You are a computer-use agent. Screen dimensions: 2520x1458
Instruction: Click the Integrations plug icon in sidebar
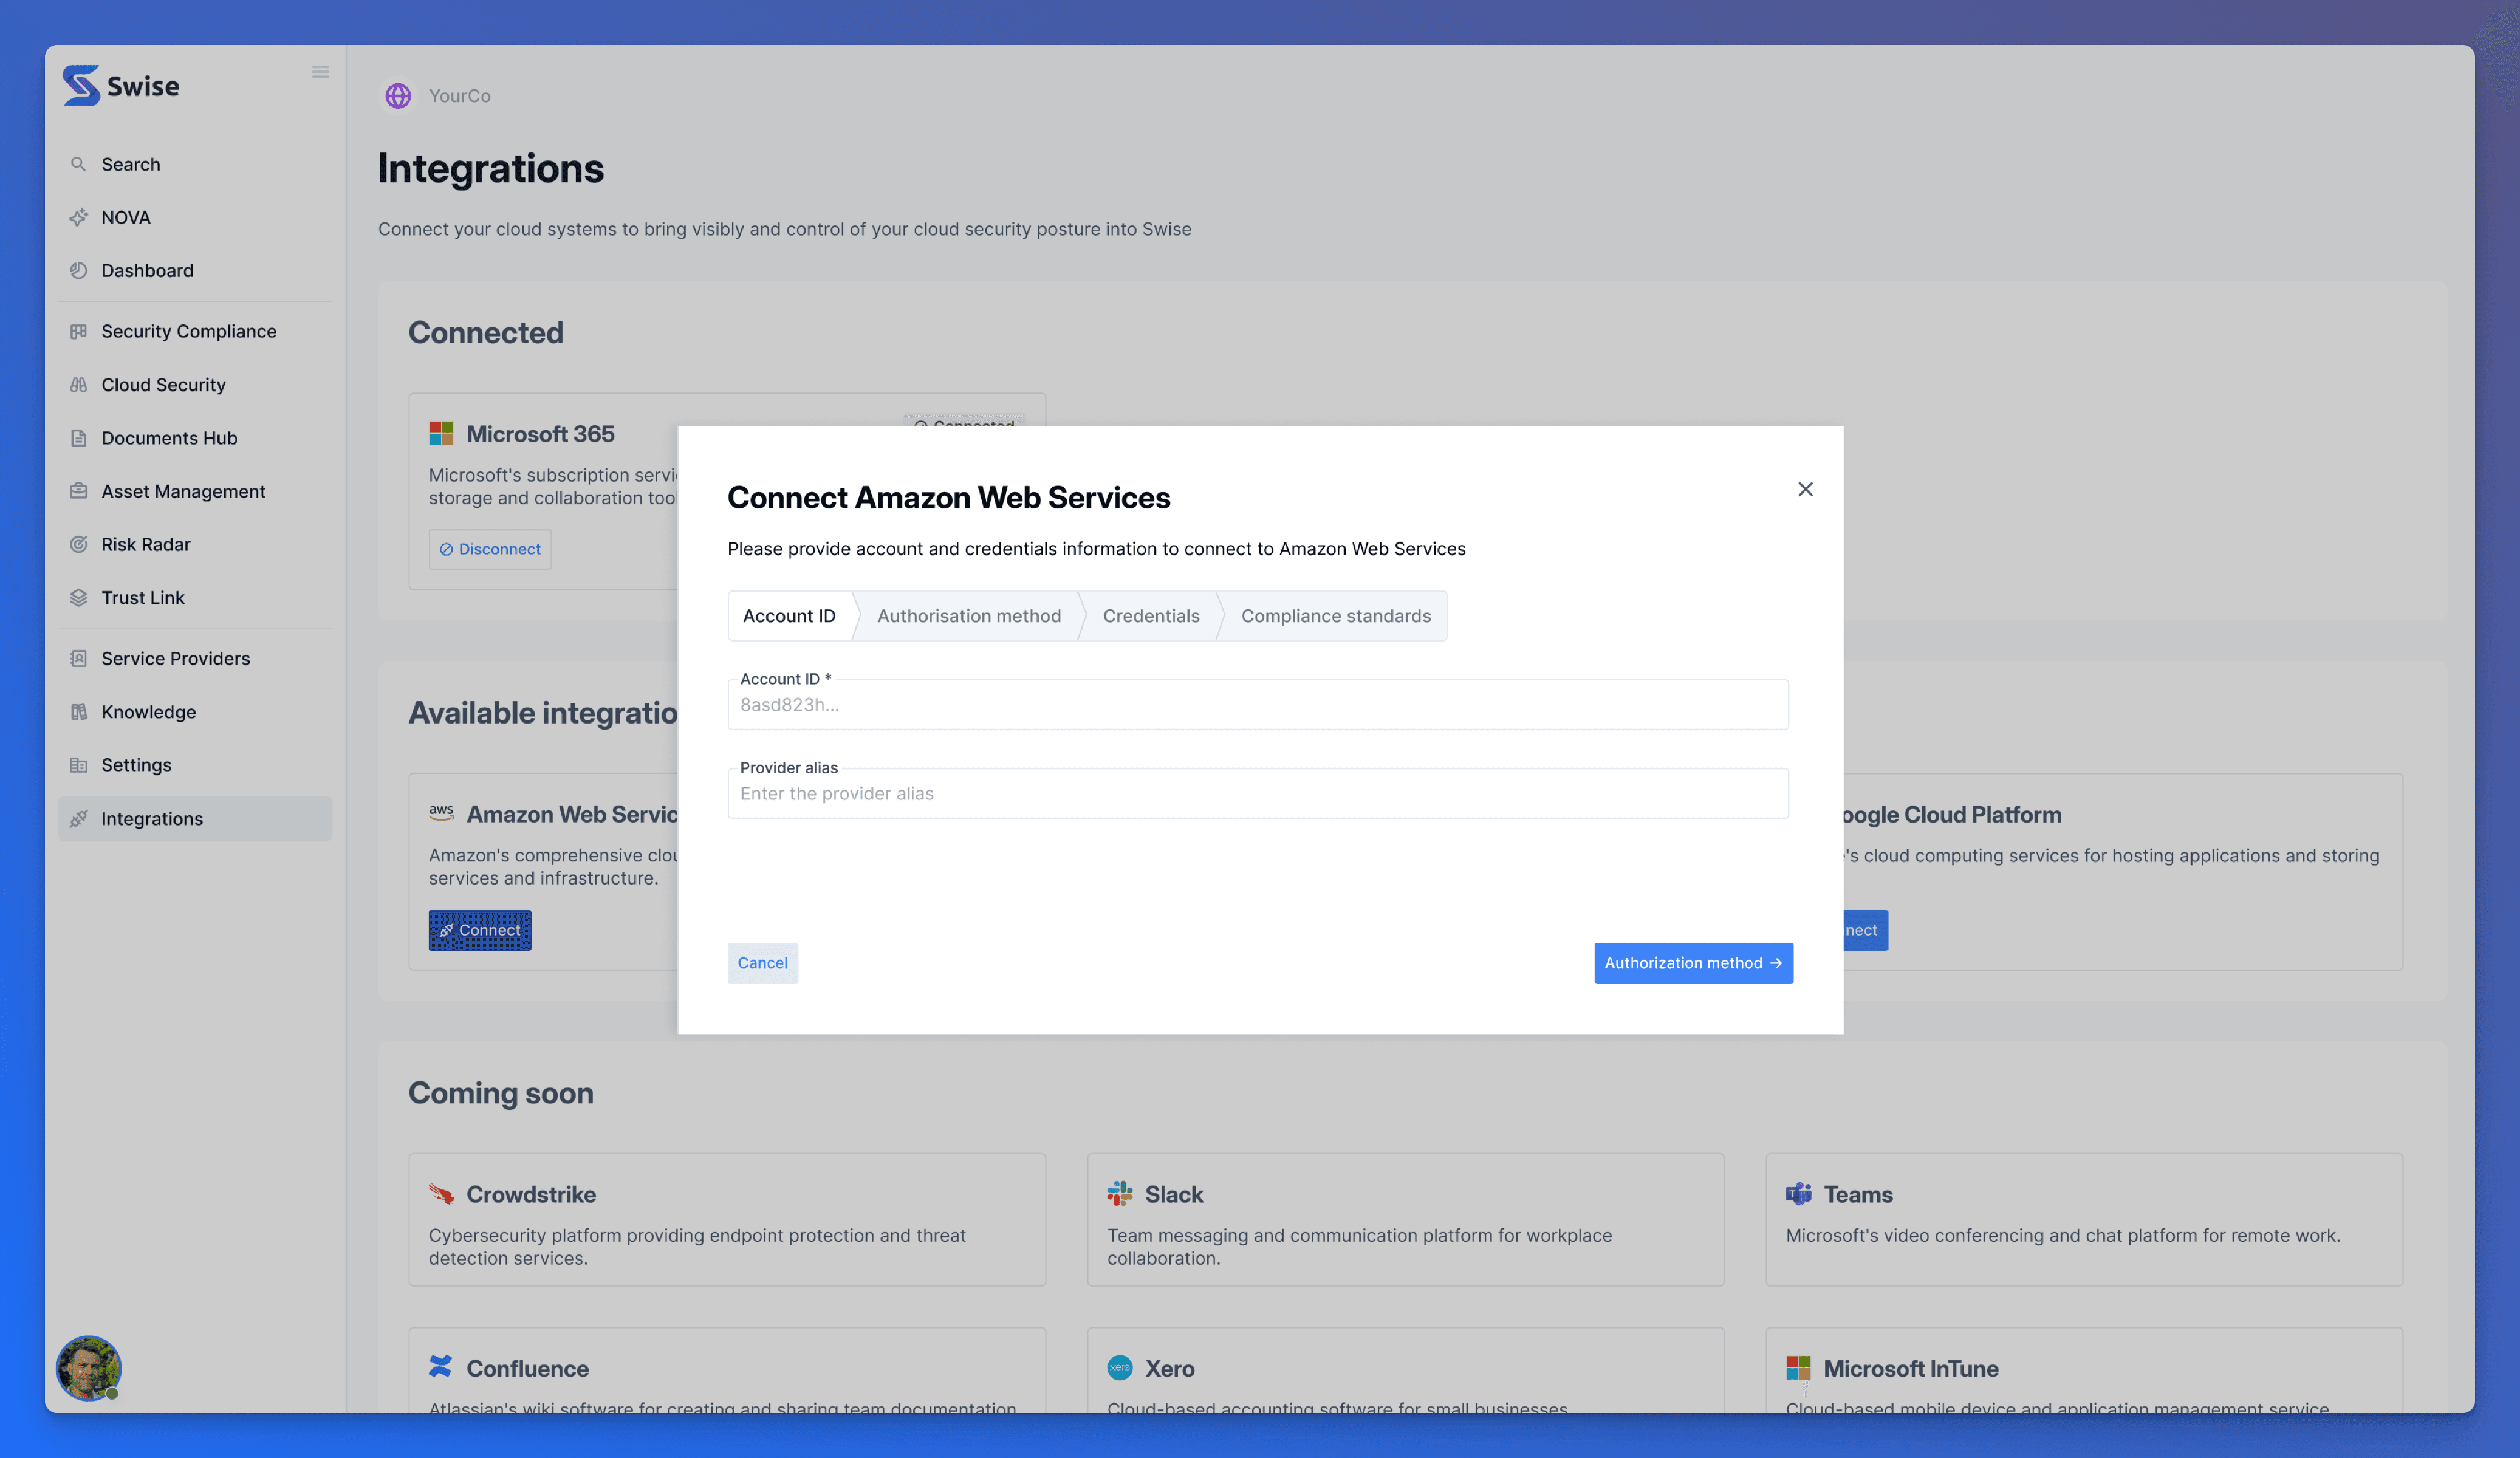[78, 818]
